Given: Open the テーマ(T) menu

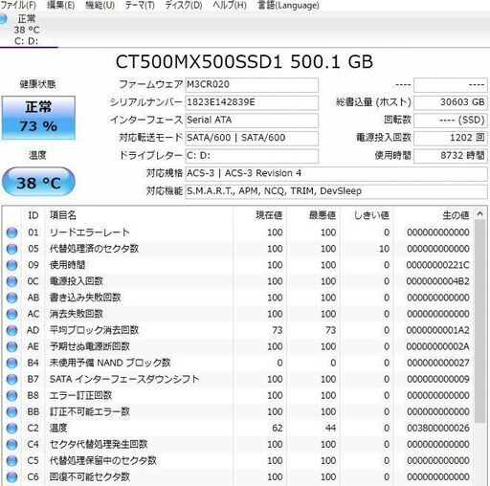Looking at the screenshot, I should point(140,5).
